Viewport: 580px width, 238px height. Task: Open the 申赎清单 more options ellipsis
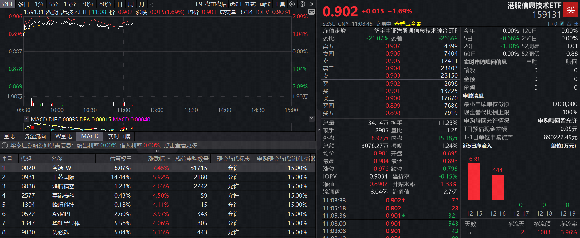(572, 96)
